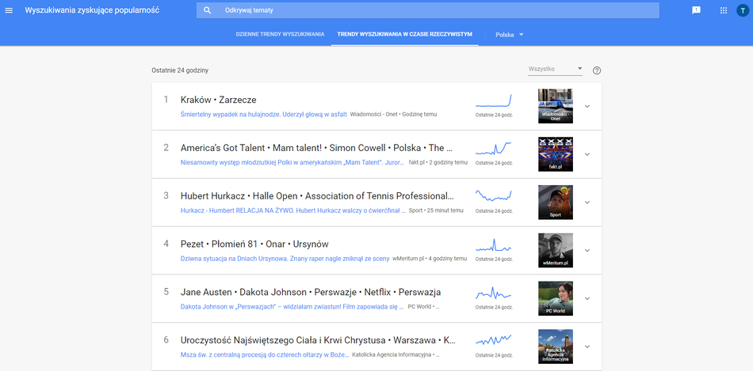The height and width of the screenshot is (371, 753).
Task: Expand the Pezet Płomień 81 row
Action: tap(587, 250)
